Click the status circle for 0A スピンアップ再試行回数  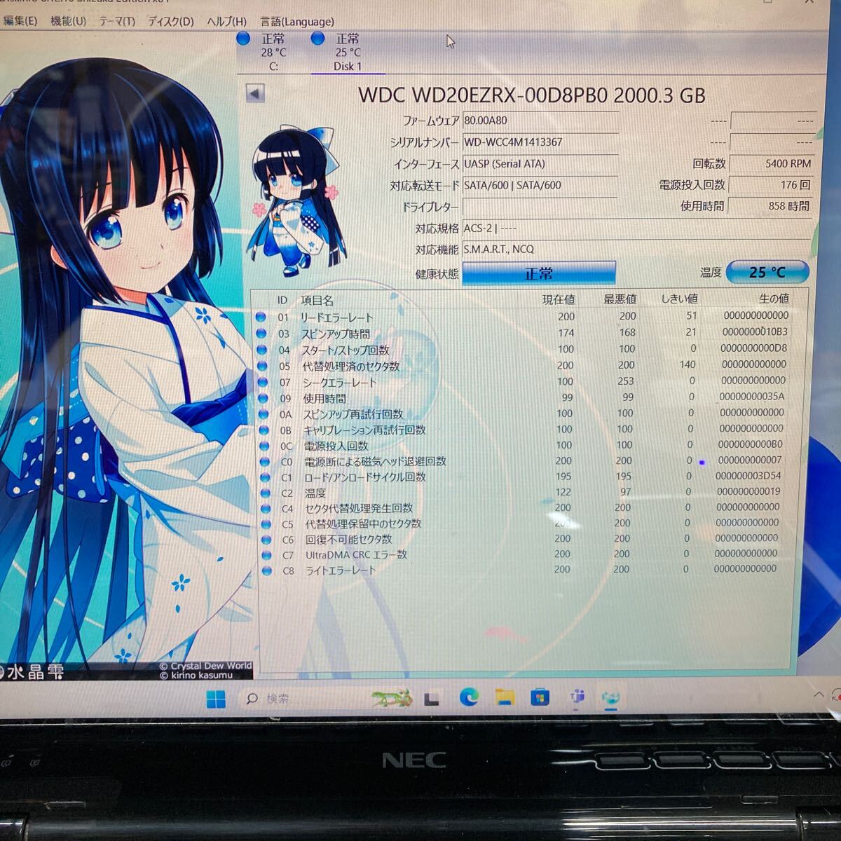pyautogui.click(x=264, y=414)
